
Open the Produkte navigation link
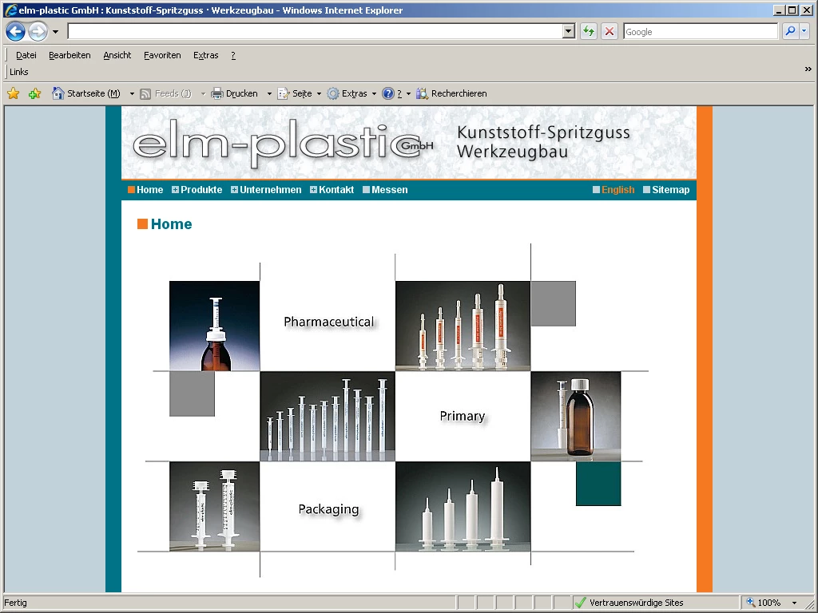pyautogui.click(x=201, y=190)
